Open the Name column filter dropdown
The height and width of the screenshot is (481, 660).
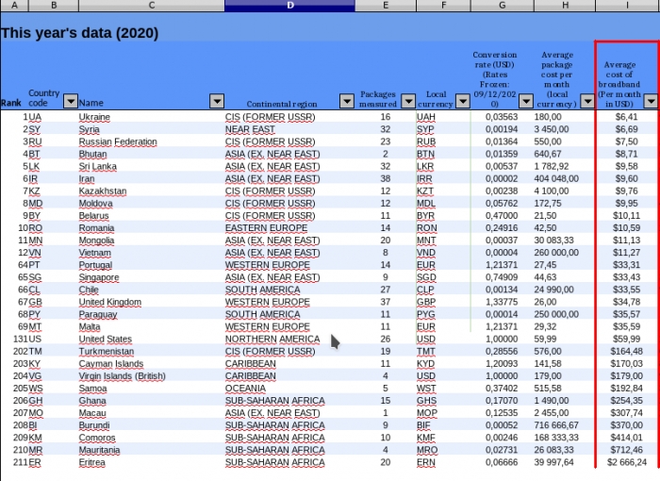tap(217, 101)
